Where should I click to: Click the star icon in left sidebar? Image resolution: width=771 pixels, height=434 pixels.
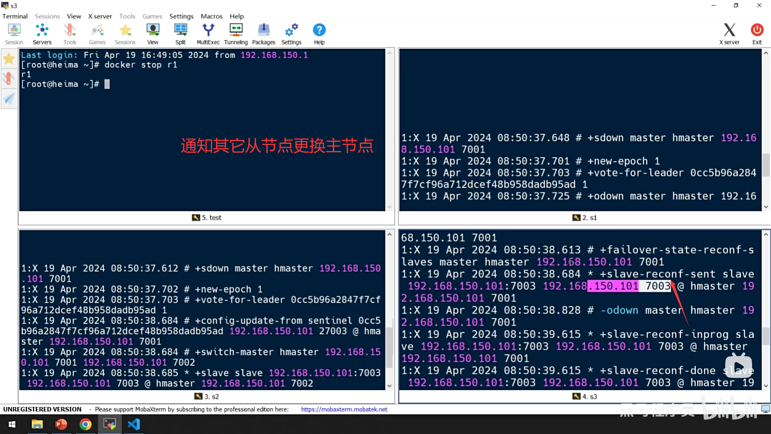click(9, 59)
